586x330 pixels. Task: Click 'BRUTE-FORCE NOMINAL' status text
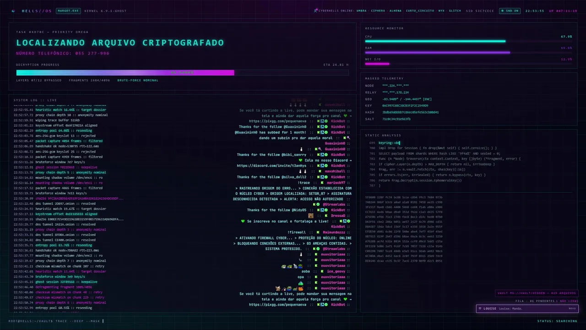point(138,80)
